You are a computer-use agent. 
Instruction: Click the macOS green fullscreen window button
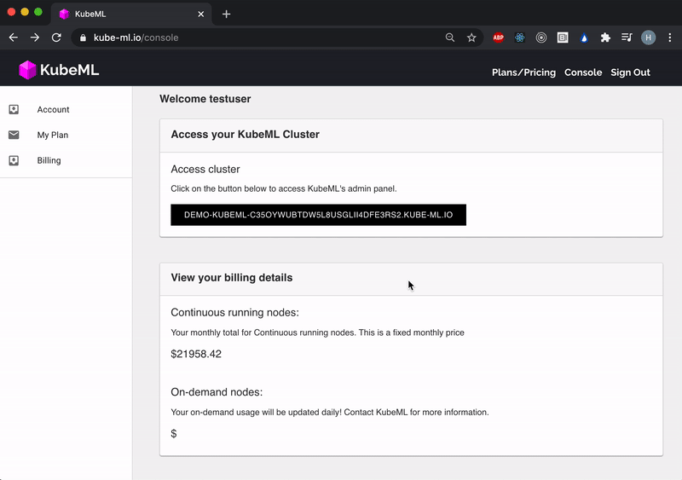point(38,12)
